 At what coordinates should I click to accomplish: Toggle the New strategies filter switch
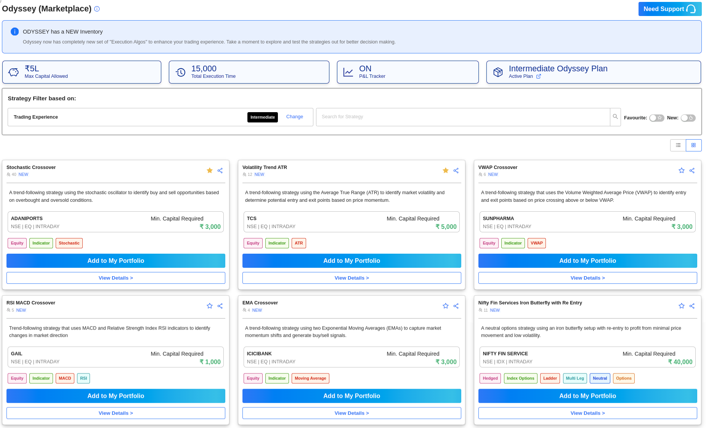click(x=688, y=118)
